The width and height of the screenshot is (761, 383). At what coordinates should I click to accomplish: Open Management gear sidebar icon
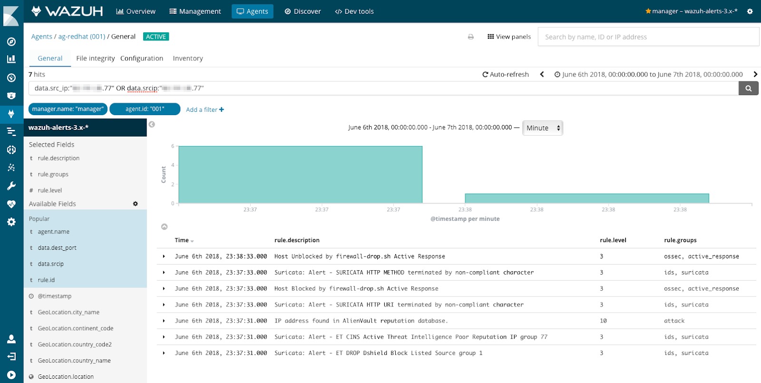click(x=11, y=222)
